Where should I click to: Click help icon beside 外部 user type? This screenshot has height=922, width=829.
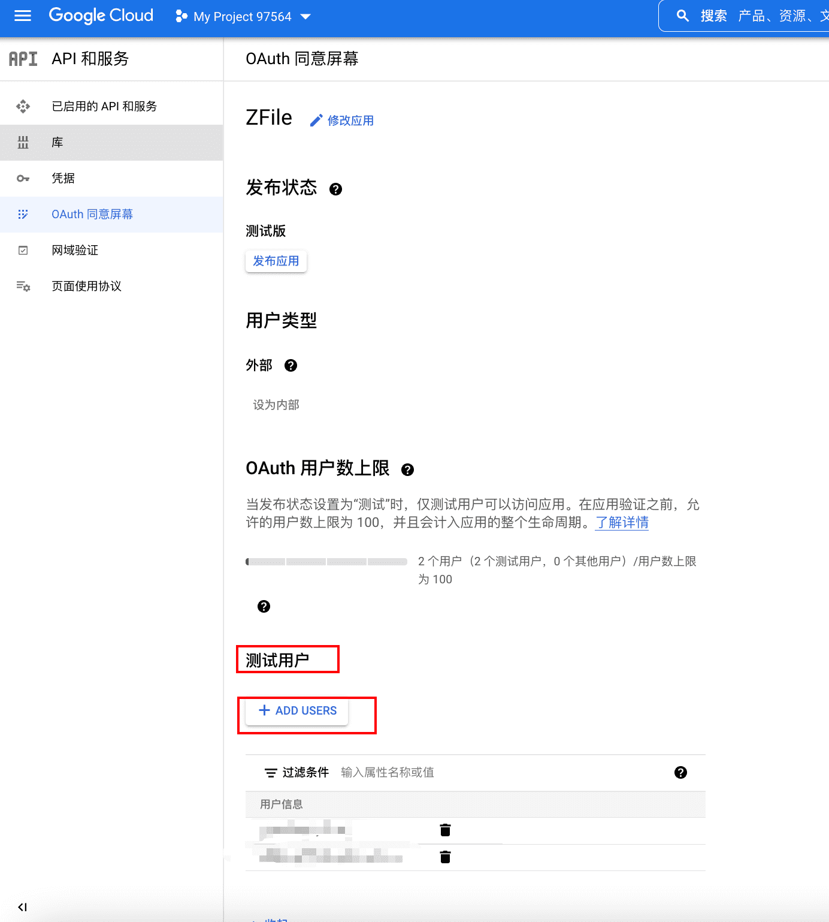click(291, 366)
